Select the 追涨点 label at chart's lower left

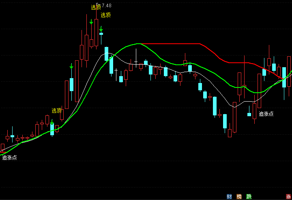click(x=9, y=157)
